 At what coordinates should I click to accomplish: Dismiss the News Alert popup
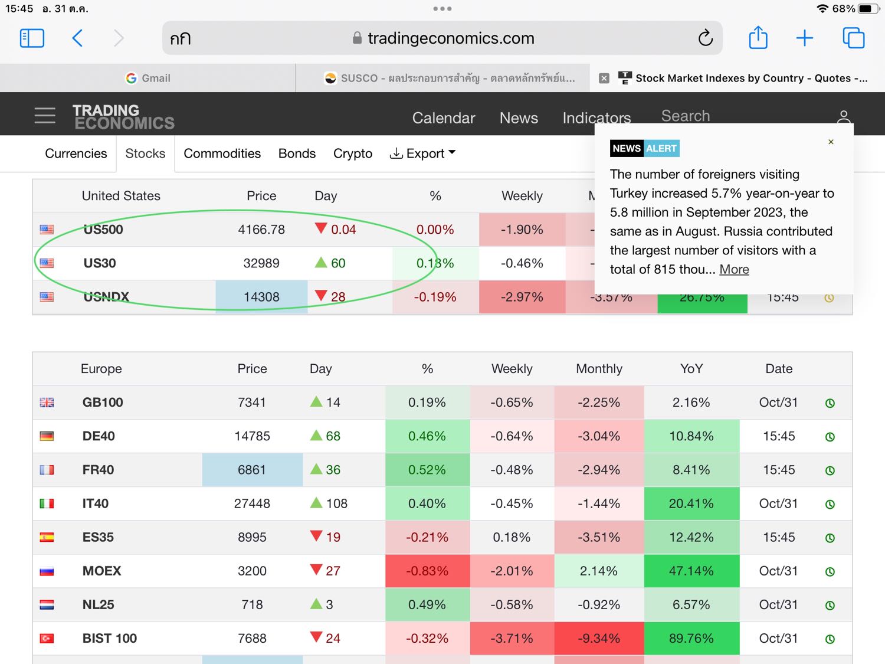(x=831, y=142)
